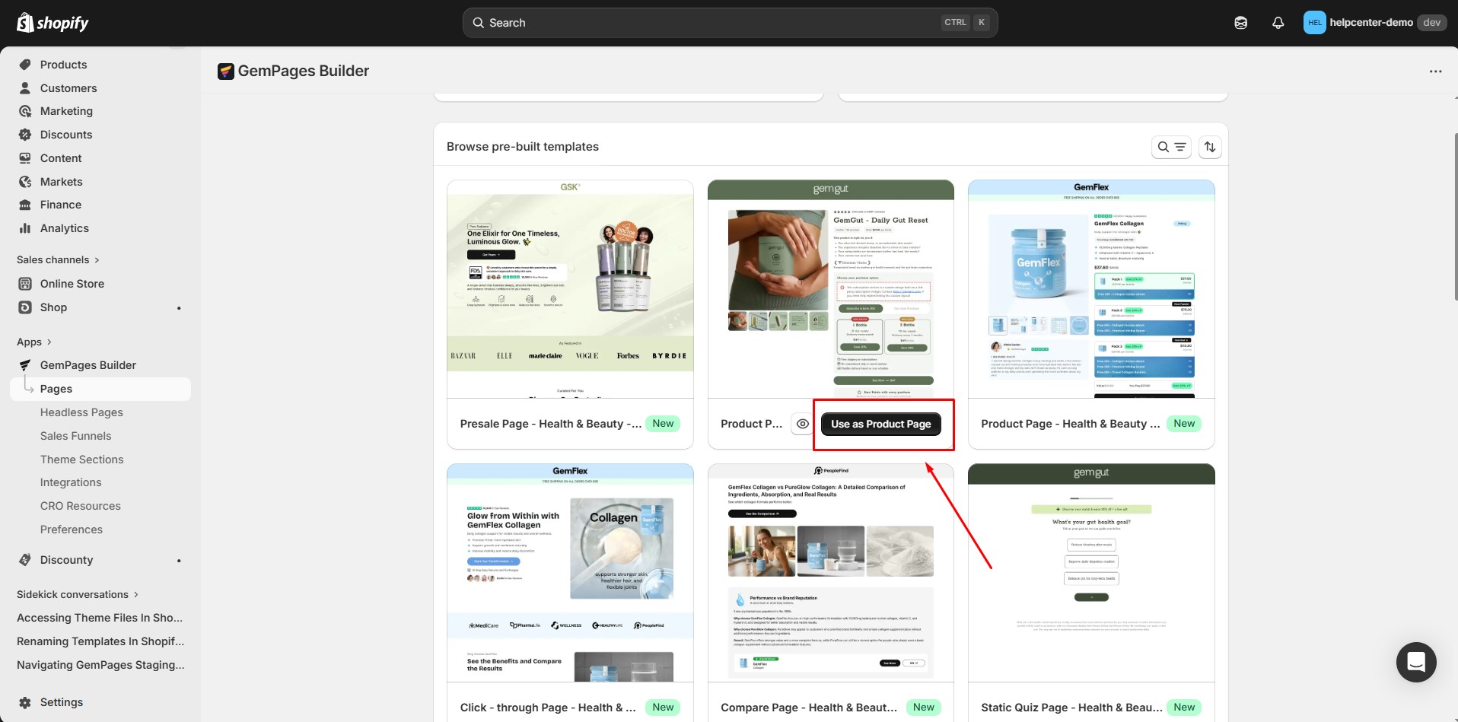Toggle the Discounty app notification dot
Screen dimensions: 1458x722
click(x=178, y=561)
